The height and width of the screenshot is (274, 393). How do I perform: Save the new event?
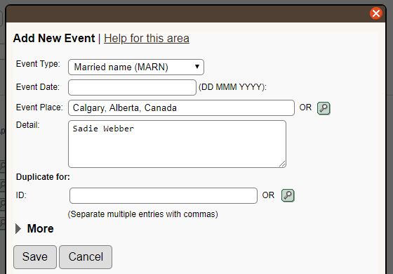click(x=35, y=257)
